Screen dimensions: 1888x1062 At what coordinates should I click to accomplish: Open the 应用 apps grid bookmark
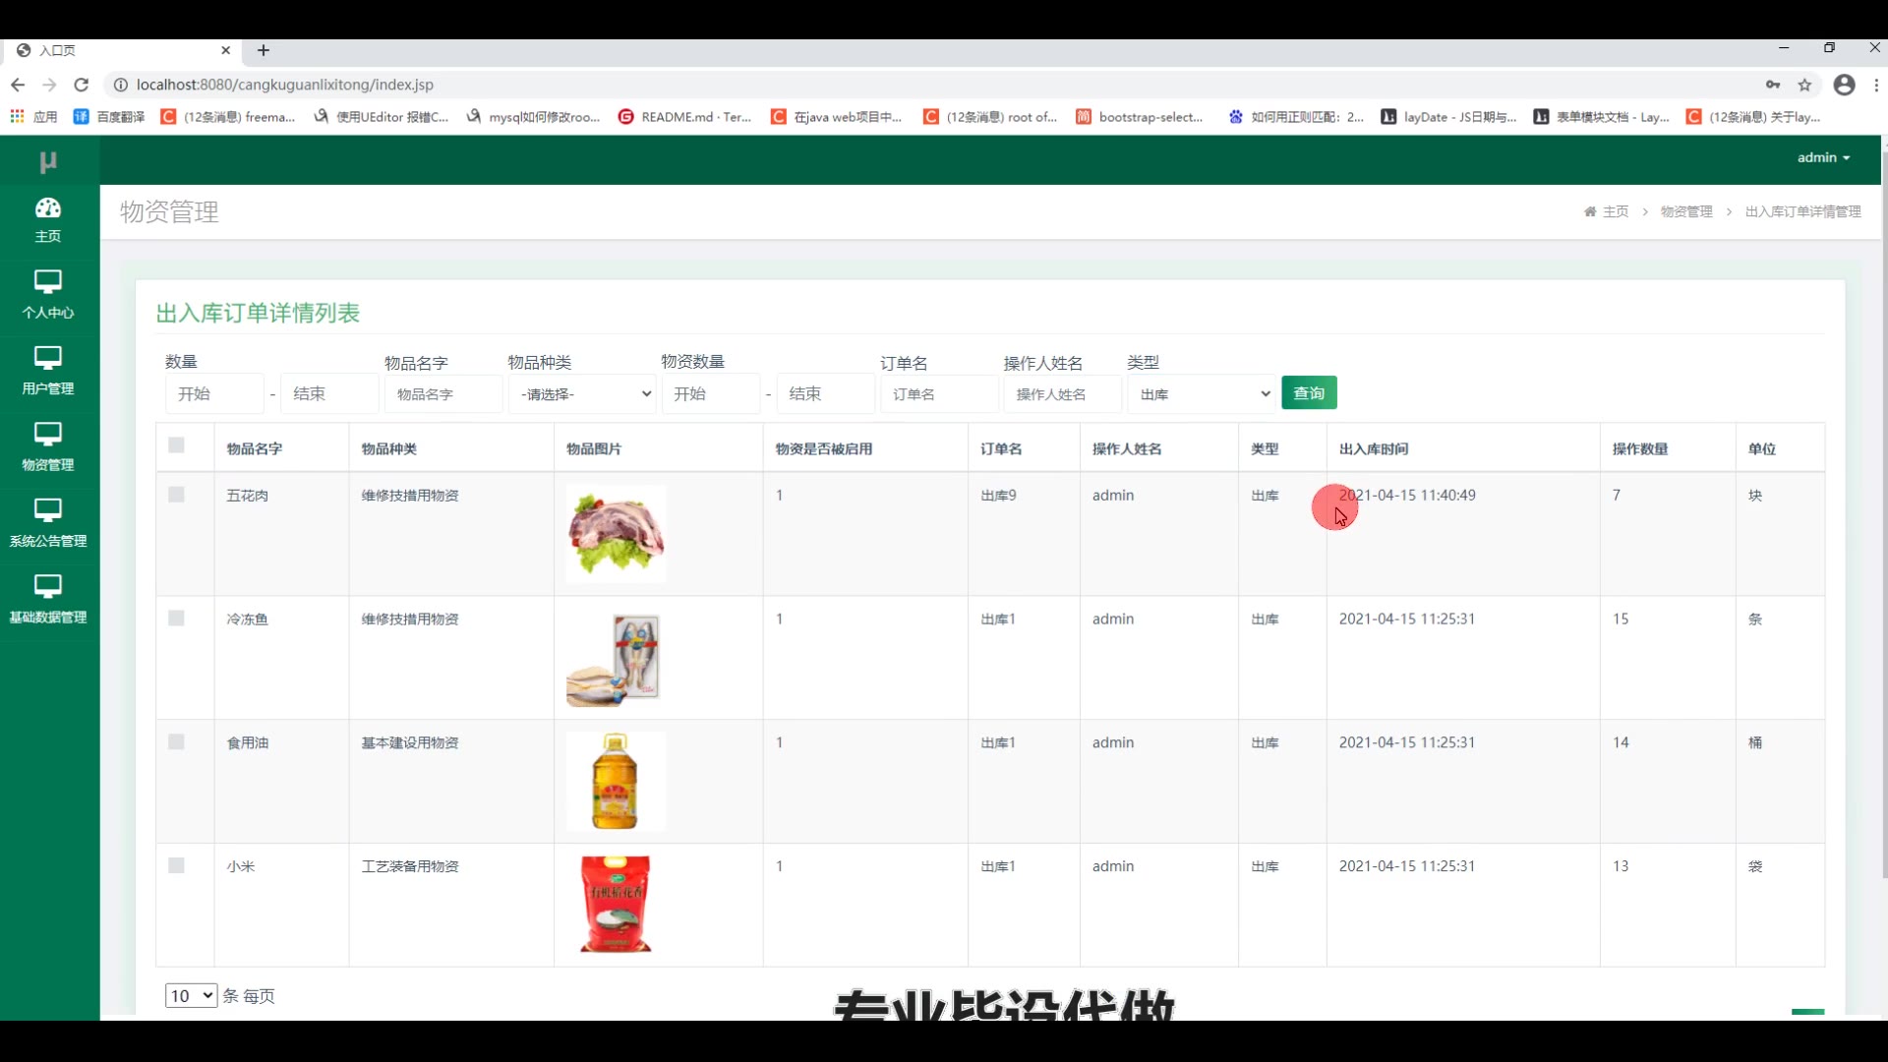[x=33, y=117]
